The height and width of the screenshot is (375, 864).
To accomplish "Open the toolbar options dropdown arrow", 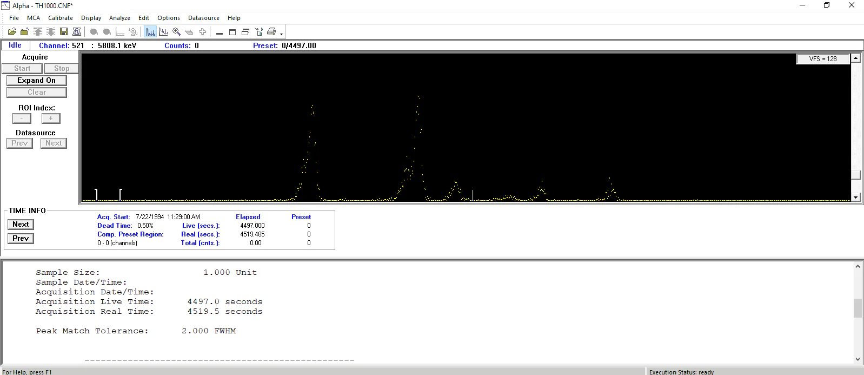I will tap(282, 34).
